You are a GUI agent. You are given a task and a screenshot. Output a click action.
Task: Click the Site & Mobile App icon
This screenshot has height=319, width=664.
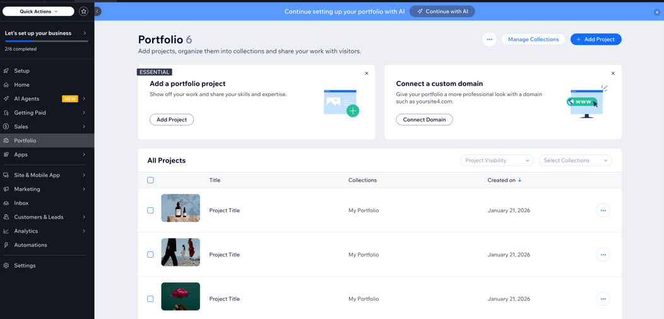point(6,175)
